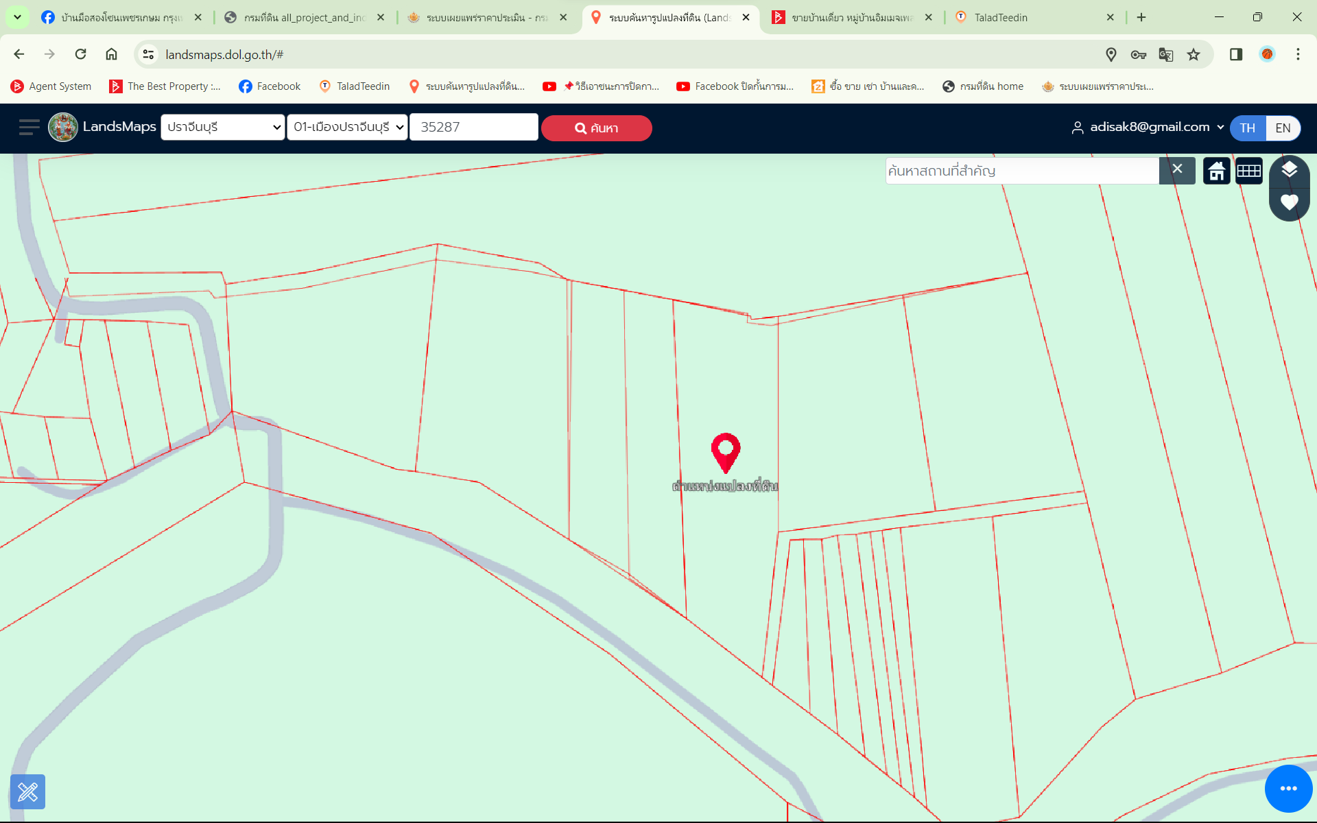Click the LandsMaps title text
This screenshot has width=1317, height=823.
[119, 127]
